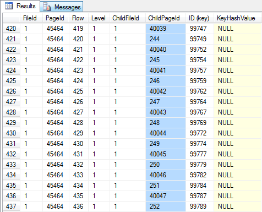The width and height of the screenshot is (262, 212).
Task: Select the ID (key) column header
Action: (200, 18)
